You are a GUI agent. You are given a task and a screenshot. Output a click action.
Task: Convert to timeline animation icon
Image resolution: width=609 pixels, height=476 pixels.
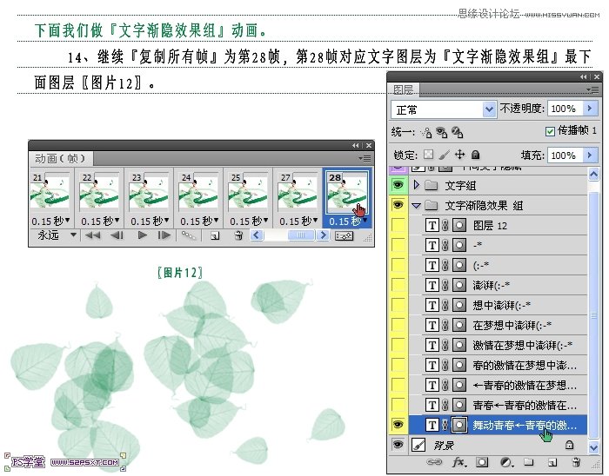tap(345, 235)
